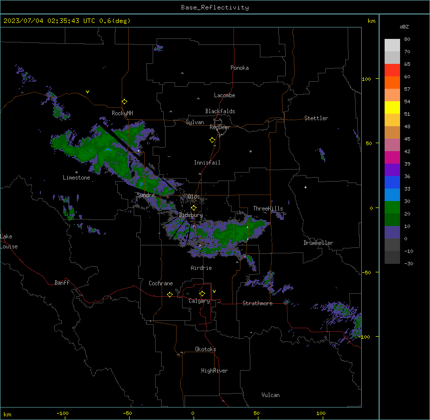
Task: Select the Drumheller label
Action: (x=318, y=243)
